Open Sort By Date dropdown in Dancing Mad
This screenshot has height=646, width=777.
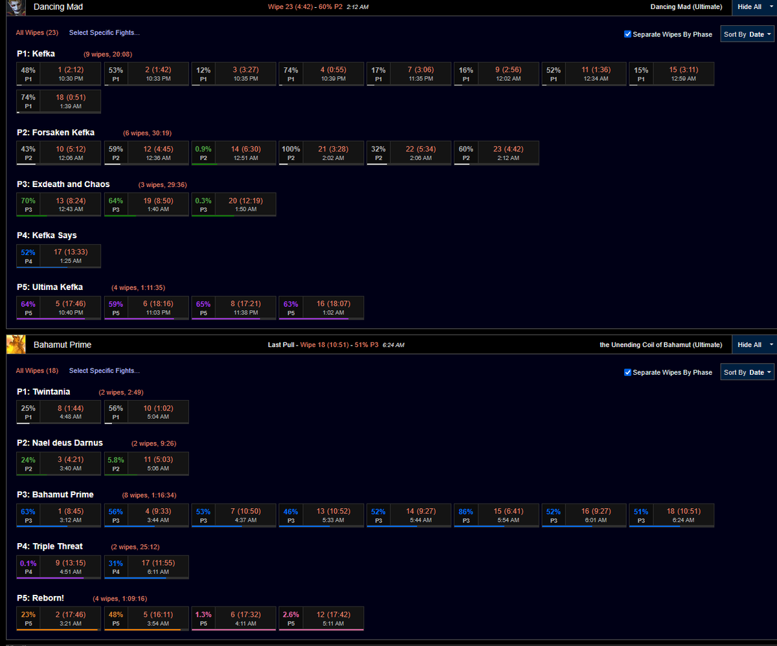point(748,34)
